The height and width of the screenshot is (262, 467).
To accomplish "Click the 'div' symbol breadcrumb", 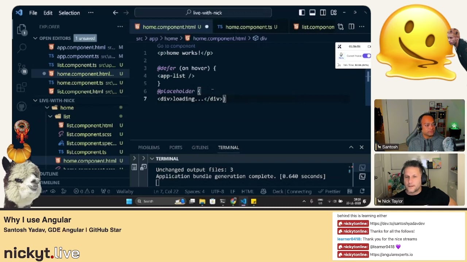I will tap(260, 38).
